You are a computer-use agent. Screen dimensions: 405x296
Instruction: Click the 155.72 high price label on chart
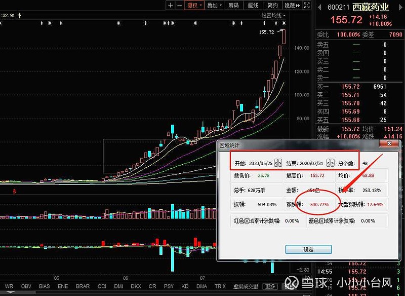tap(266, 32)
